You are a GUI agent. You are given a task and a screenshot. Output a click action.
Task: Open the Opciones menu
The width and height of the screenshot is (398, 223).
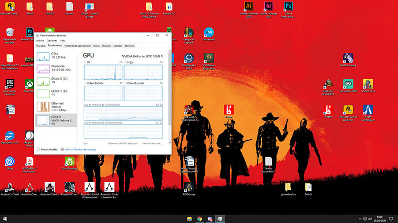pos(52,41)
